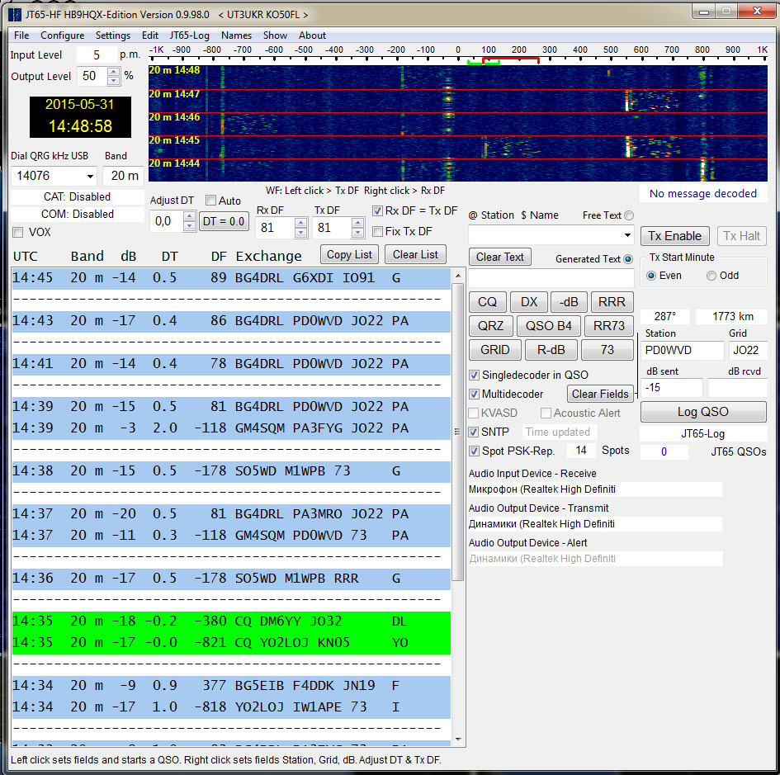Increase Output Level with spinner up arrow
Image resolution: width=780 pixels, height=775 pixels.
113,72
